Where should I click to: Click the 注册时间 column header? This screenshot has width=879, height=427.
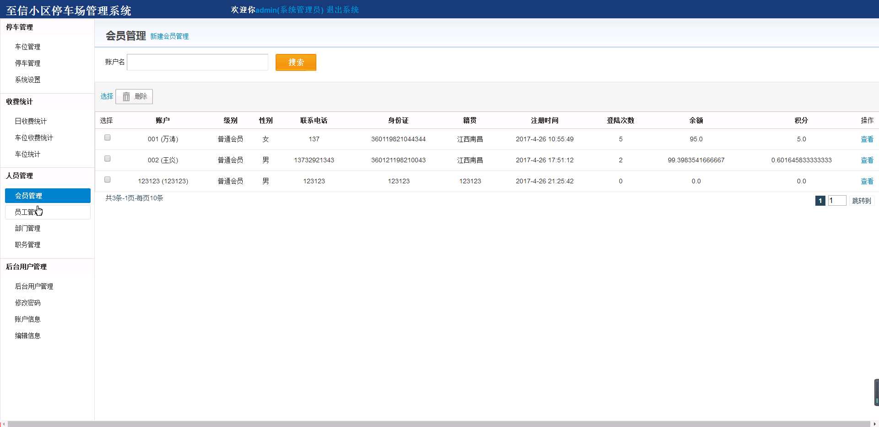click(544, 120)
